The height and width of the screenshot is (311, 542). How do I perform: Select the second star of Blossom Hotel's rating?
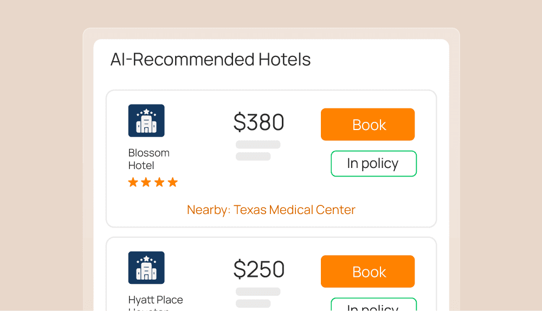(x=146, y=182)
